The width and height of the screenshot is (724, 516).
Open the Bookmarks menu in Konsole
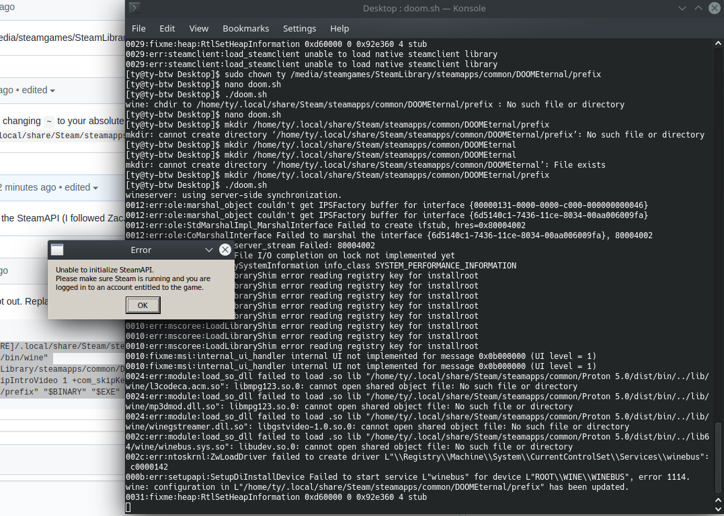(x=245, y=29)
